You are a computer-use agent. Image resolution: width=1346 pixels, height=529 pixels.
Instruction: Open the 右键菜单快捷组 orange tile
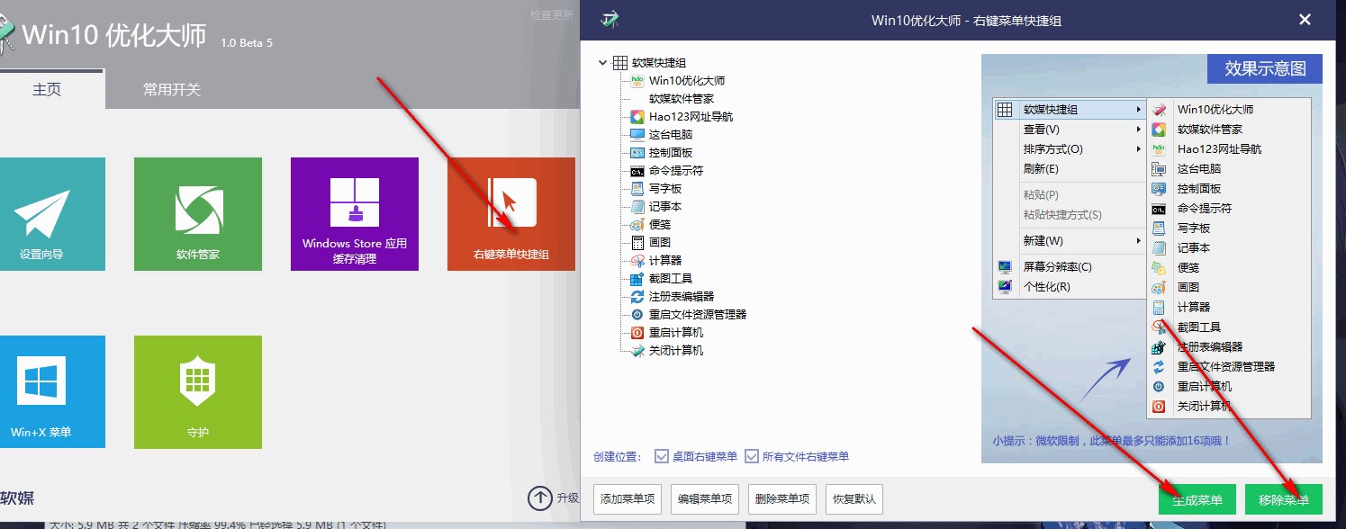pyautogui.click(x=511, y=214)
